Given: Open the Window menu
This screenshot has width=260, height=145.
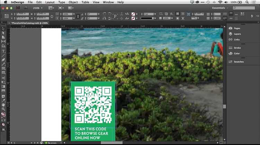Looking at the screenshot, I should click(108, 2).
